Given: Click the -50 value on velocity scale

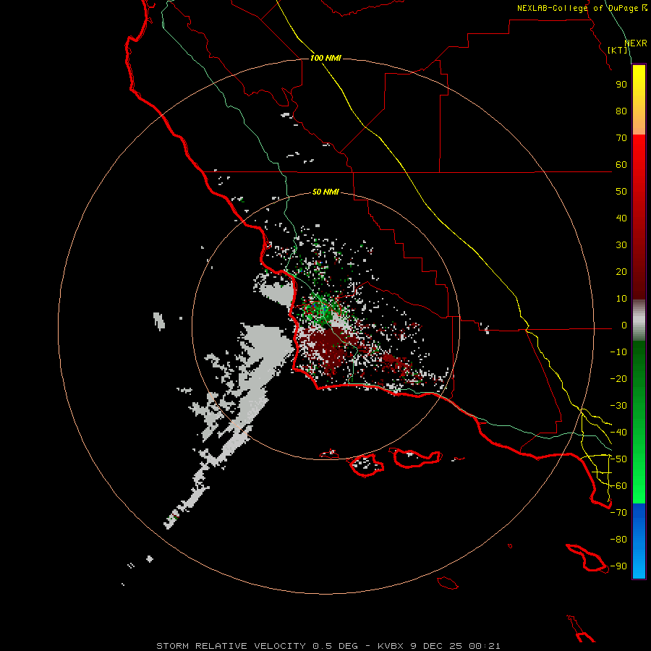Looking at the screenshot, I should 618,459.
